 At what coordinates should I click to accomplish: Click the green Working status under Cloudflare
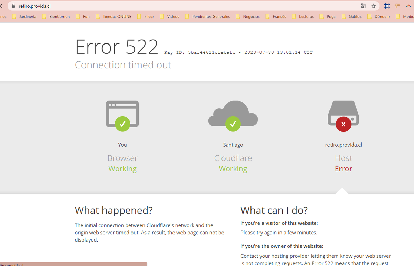[x=233, y=169]
